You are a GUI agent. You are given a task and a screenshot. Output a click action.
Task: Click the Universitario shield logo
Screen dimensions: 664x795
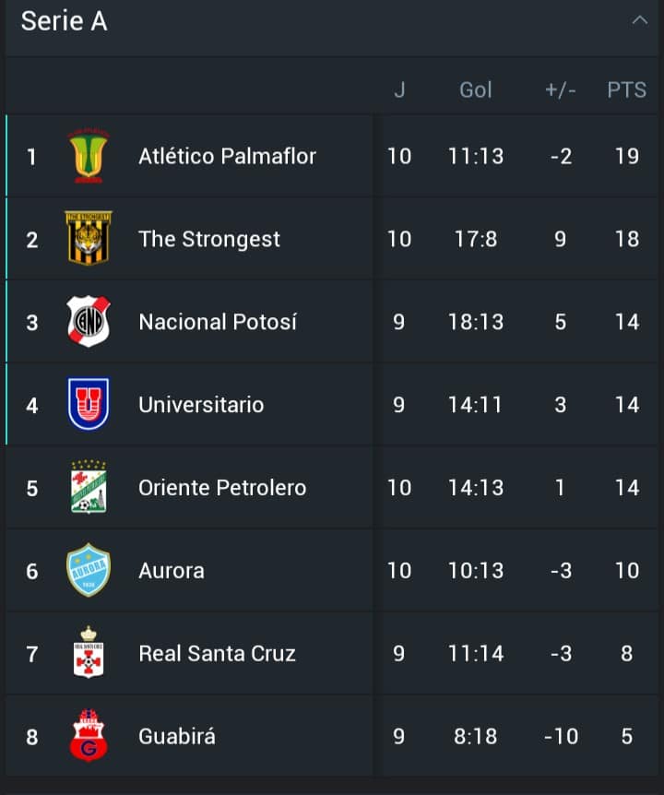point(89,405)
